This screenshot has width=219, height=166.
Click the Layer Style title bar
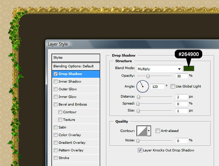(132, 44)
